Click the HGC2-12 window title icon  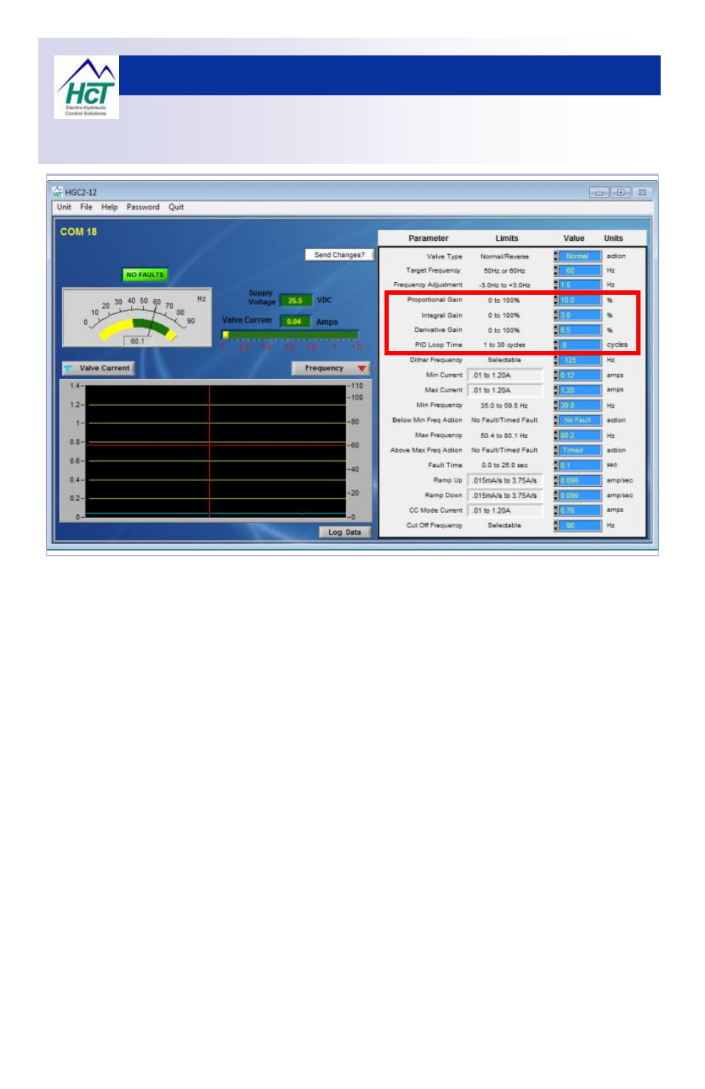pyautogui.click(x=58, y=192)
